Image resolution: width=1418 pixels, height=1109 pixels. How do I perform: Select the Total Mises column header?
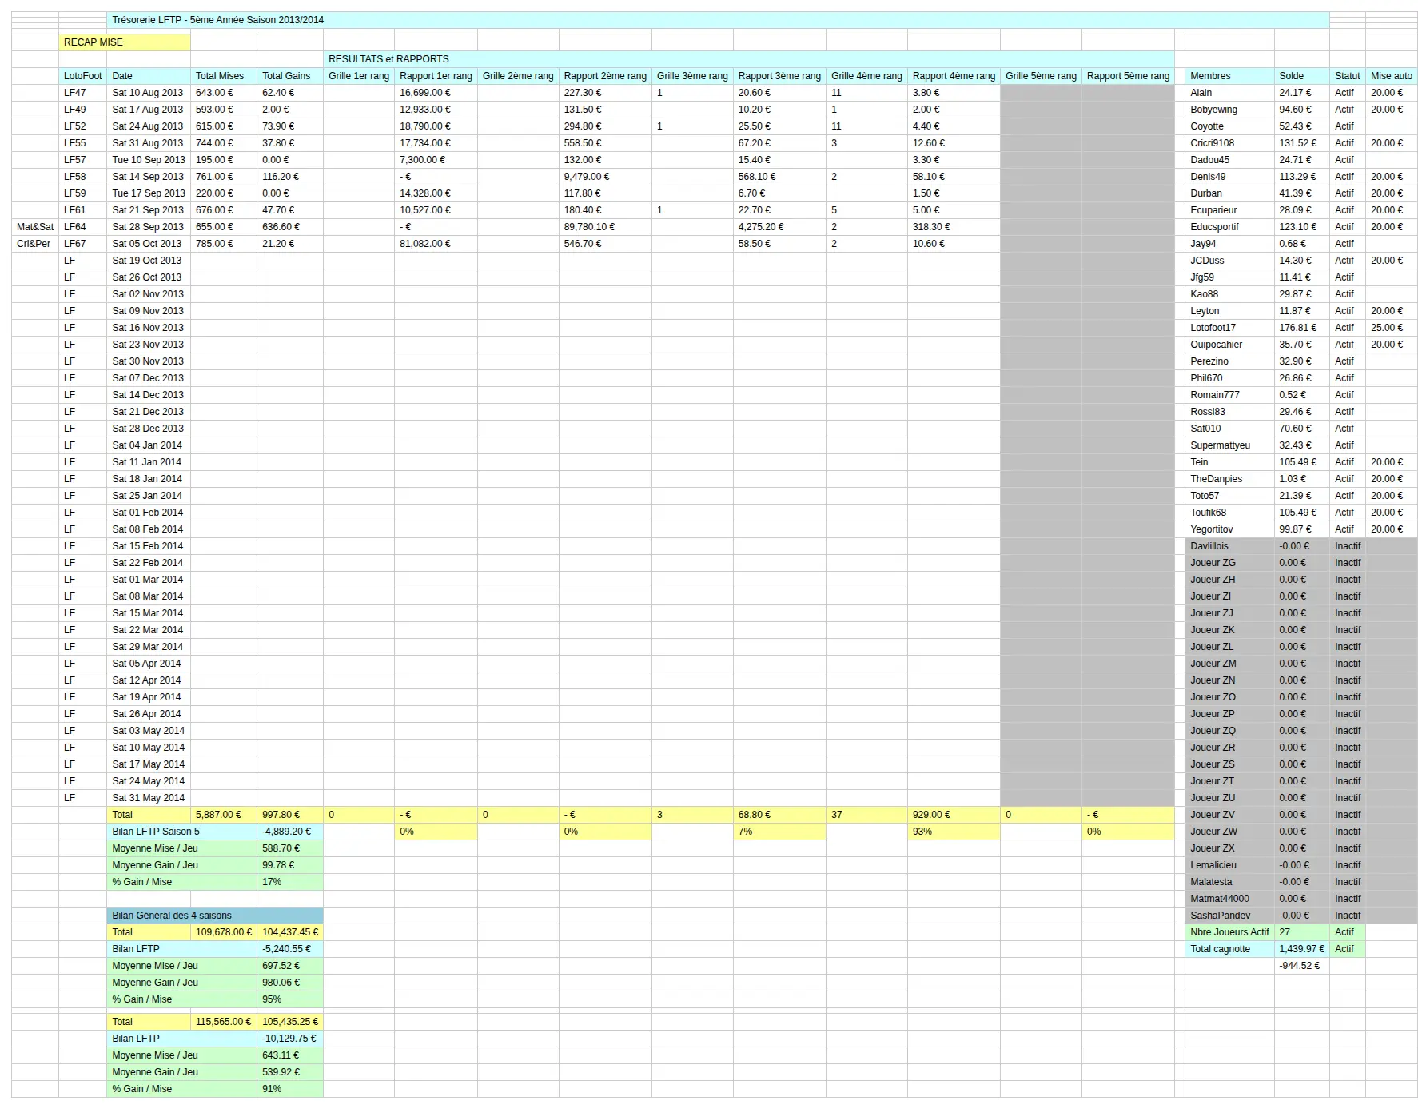click(224, 76)
